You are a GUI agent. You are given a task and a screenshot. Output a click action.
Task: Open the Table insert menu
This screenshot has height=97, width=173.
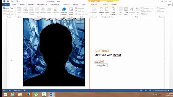click(x=19, y=11)
